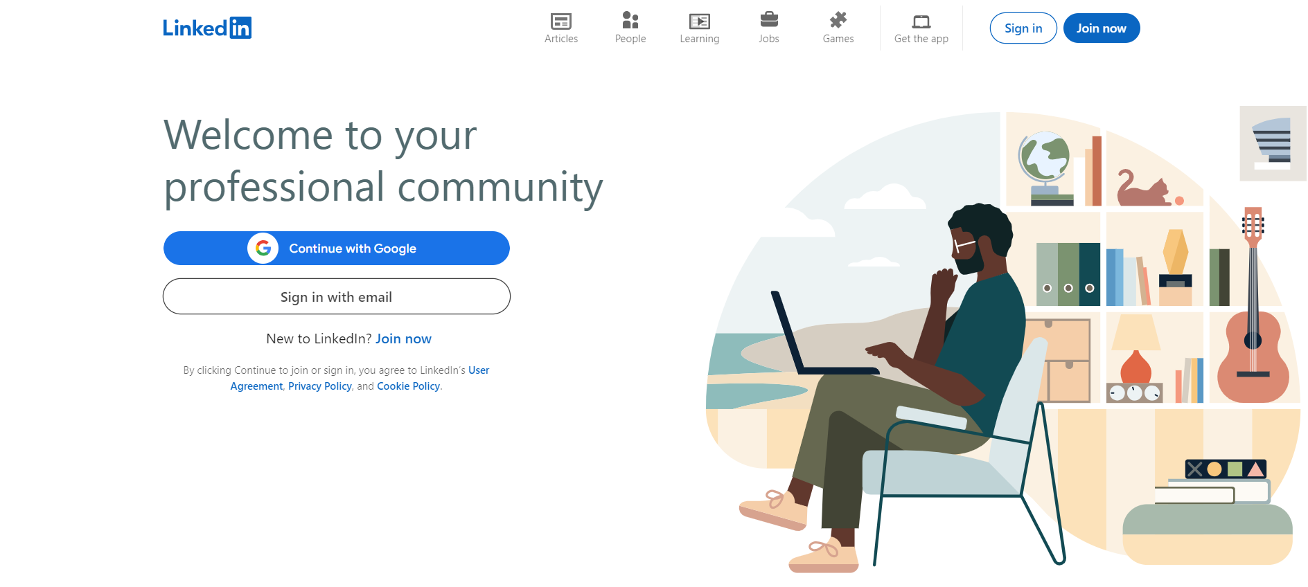The width and height of the screenshot is (1308, 587).
Task: Open the Games puzzle piece icon
Action: 838,19
